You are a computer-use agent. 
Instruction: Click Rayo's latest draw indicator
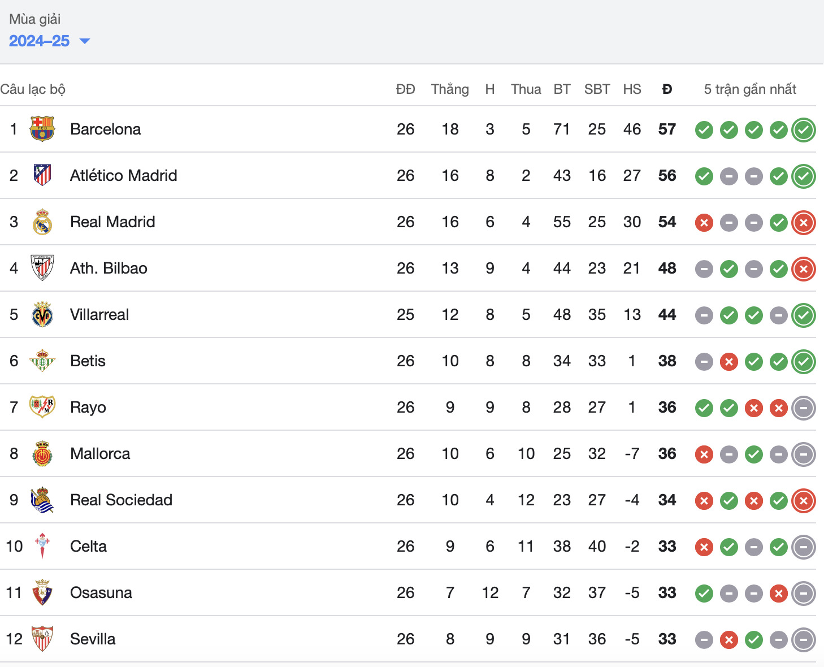pyautogui.click(x=803, y=408)
